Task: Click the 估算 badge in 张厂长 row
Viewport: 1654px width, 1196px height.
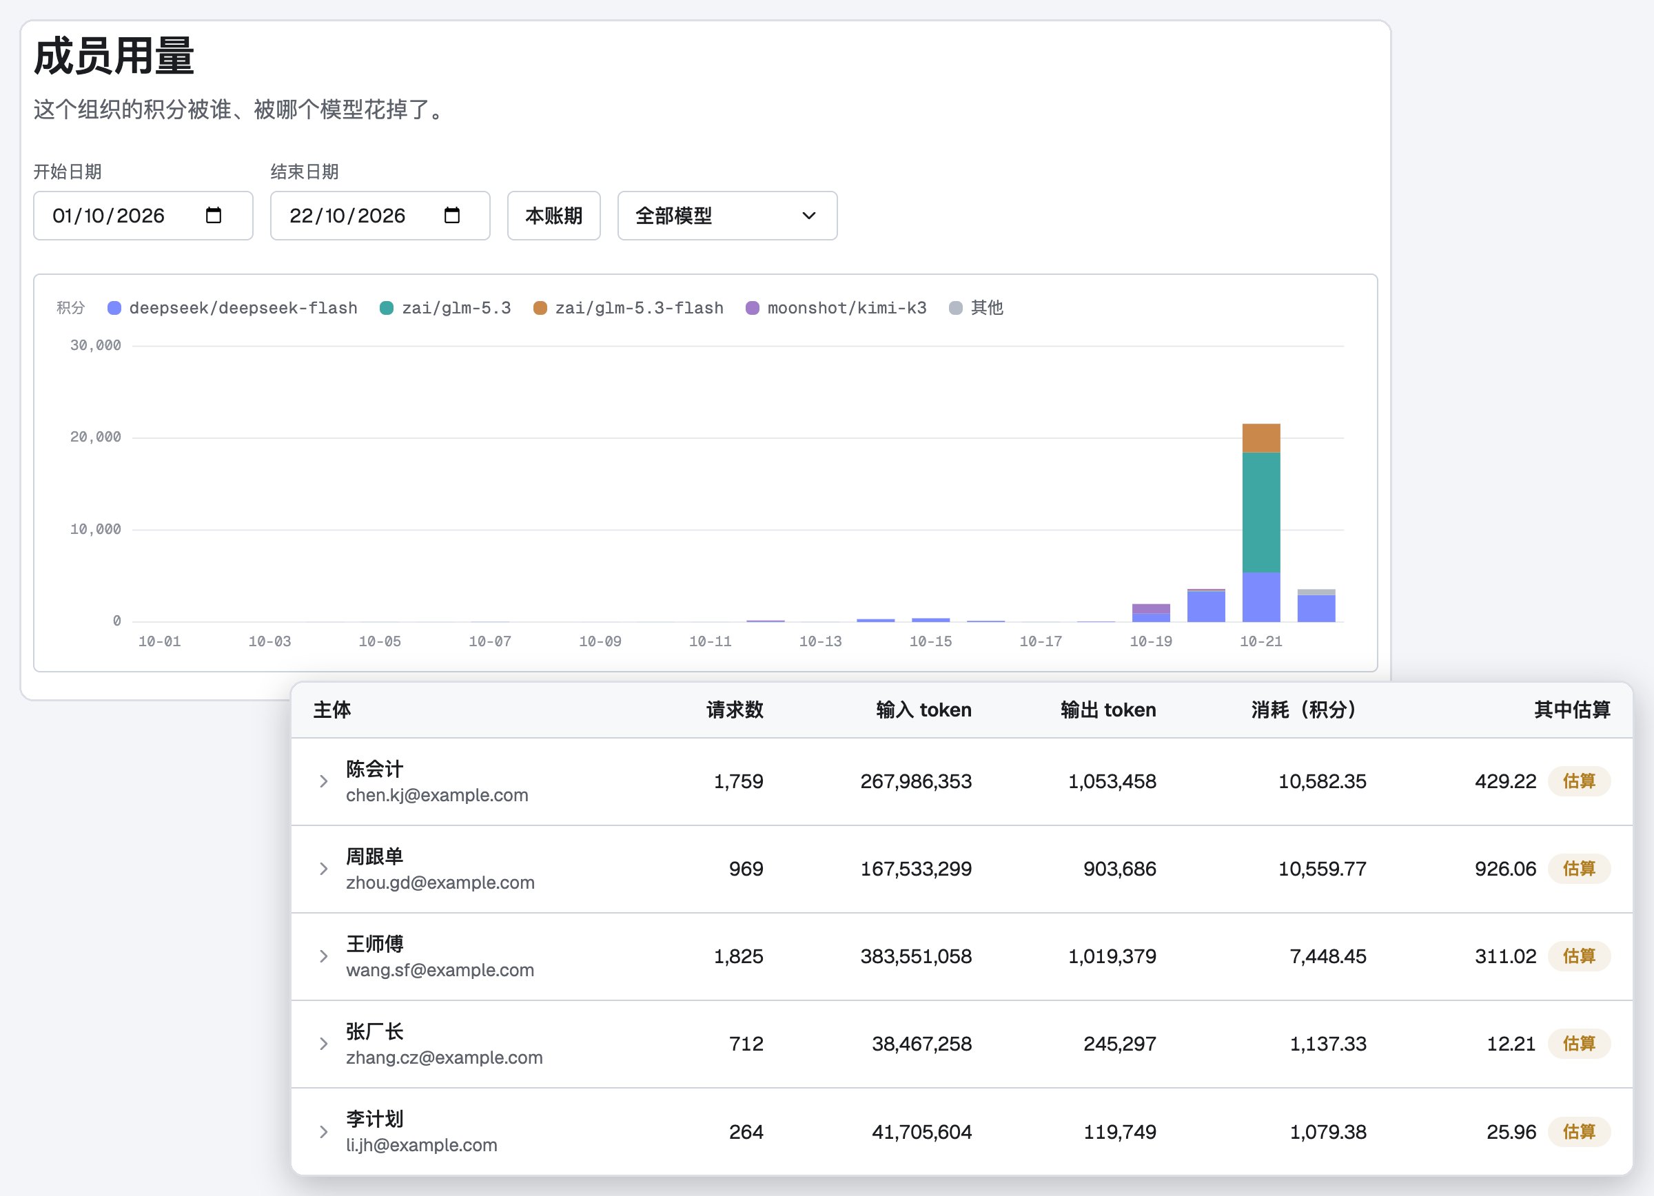Action: coord(1579,1044)
